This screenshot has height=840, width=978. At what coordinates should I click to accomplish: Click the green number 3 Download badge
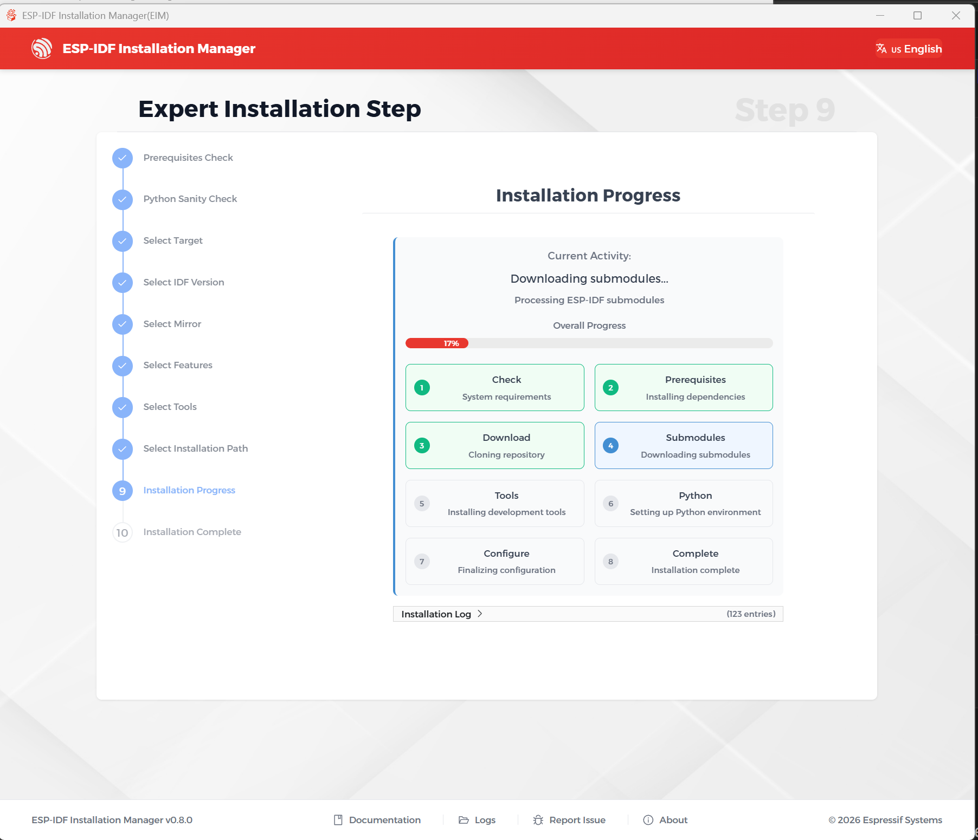[422, 446]
